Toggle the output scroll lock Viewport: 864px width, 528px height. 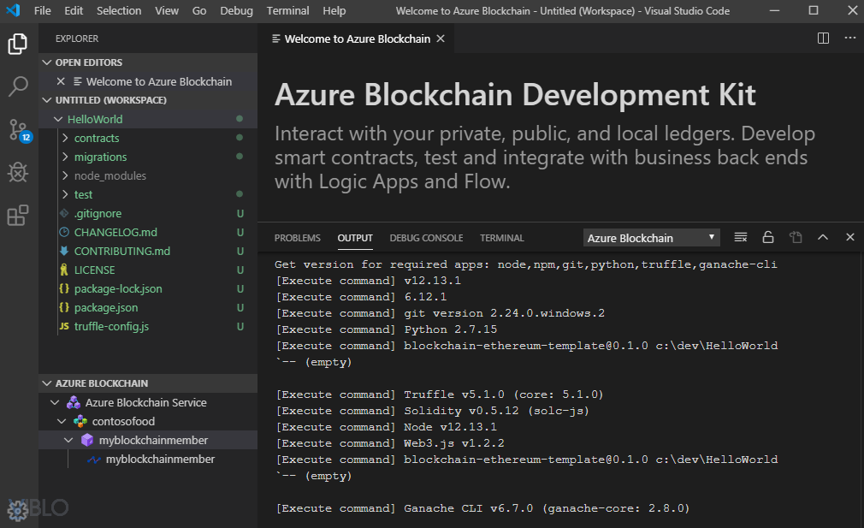(768, 238)
